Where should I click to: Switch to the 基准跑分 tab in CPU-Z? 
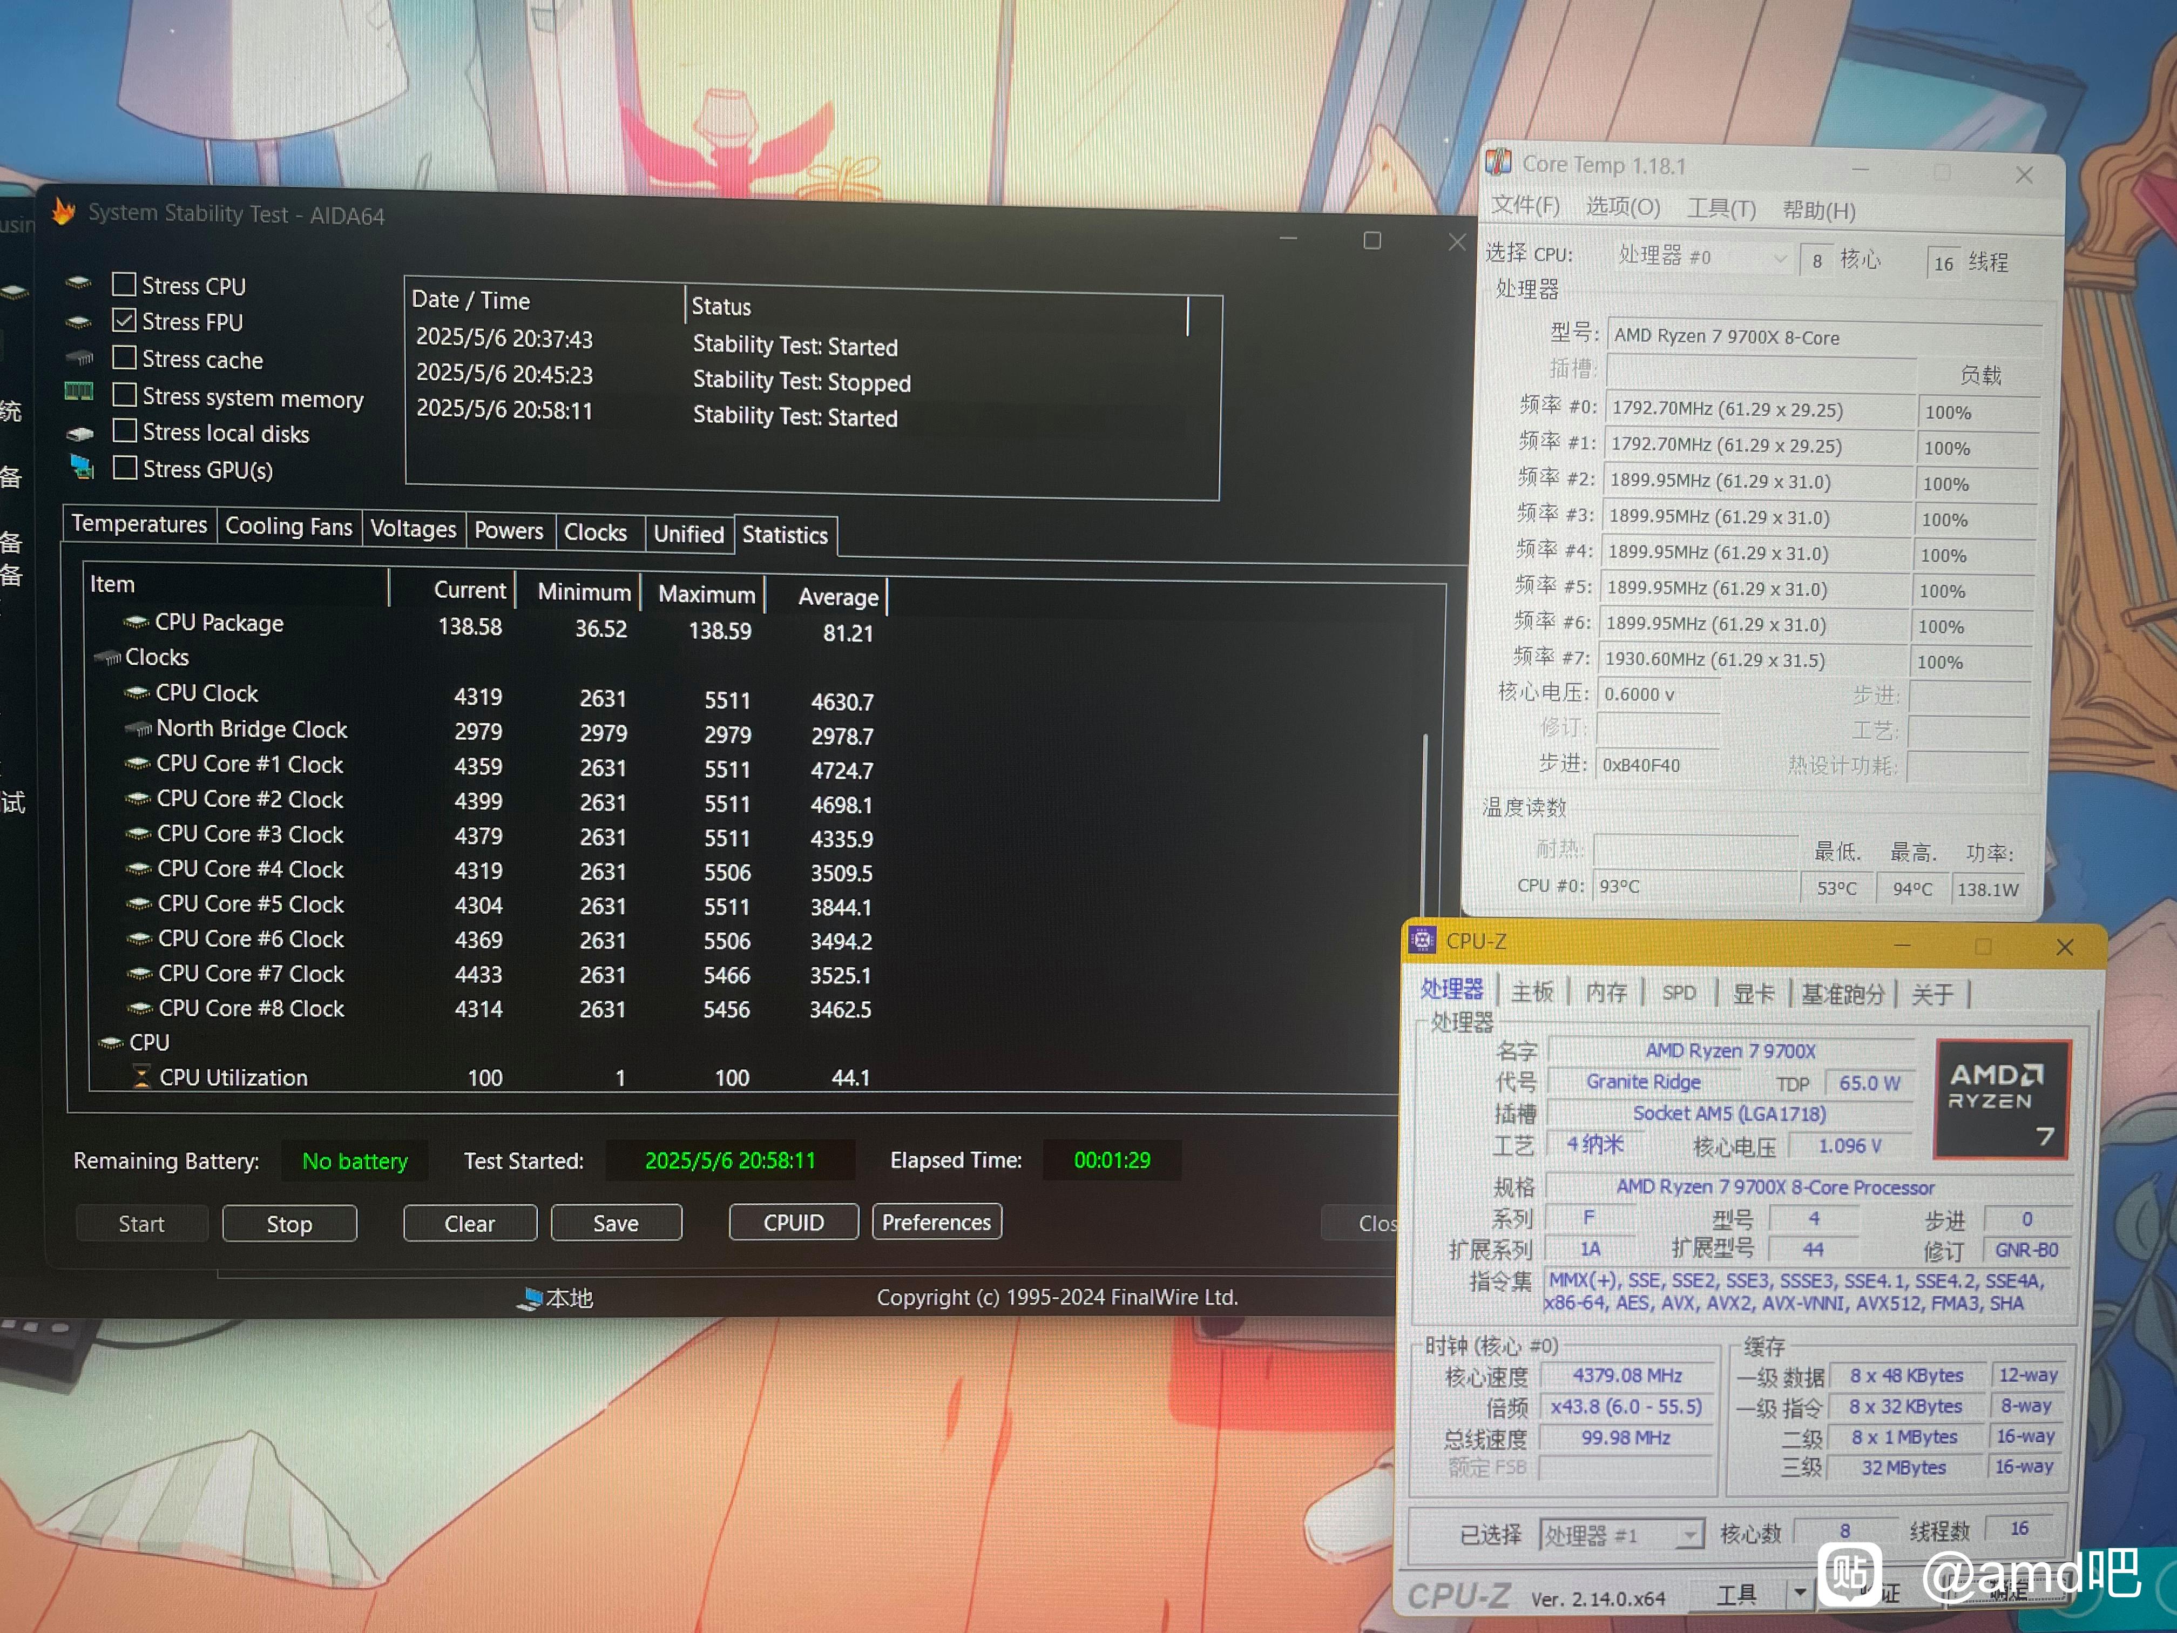(1842, 994)
